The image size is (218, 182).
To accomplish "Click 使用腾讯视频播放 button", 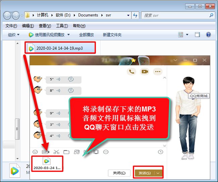I will (47, 35).
